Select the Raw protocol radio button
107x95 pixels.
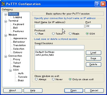pyautogui.click(x=36, y=34)
